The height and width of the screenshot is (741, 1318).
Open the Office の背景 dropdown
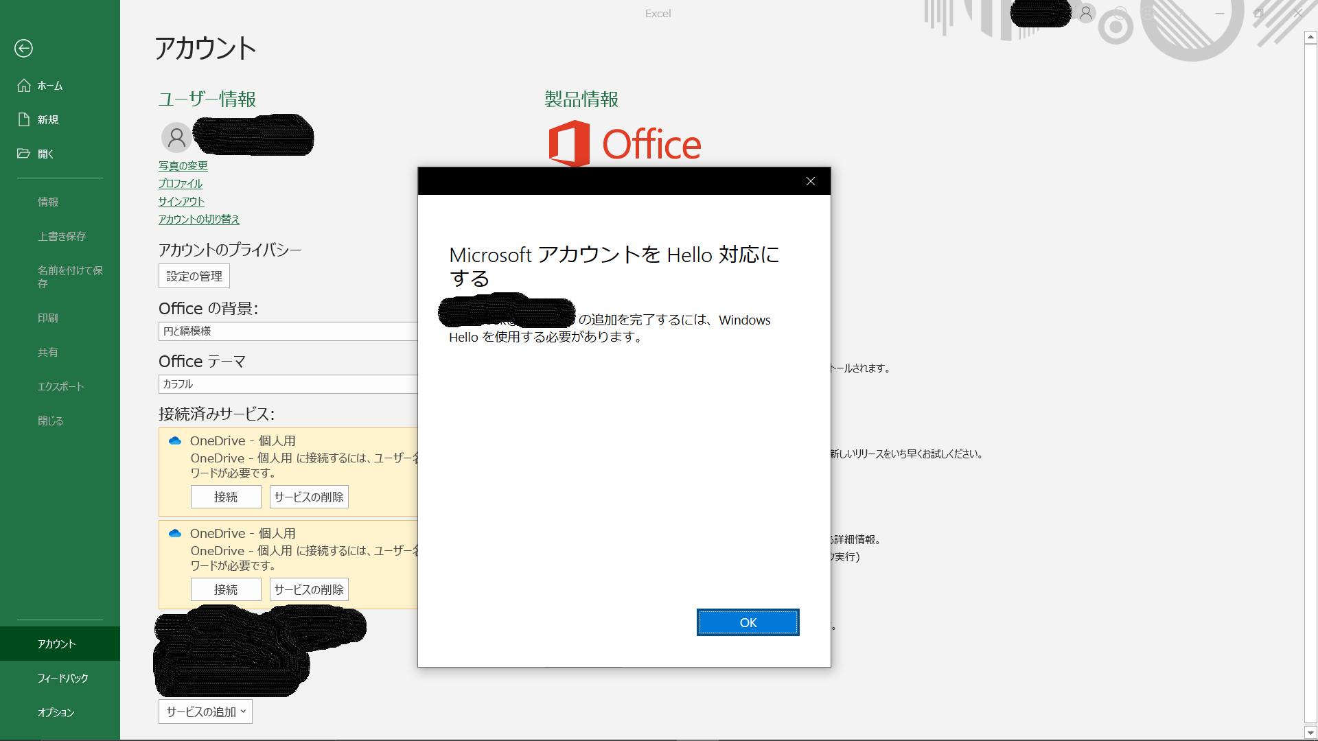click(x=288, y=331)
